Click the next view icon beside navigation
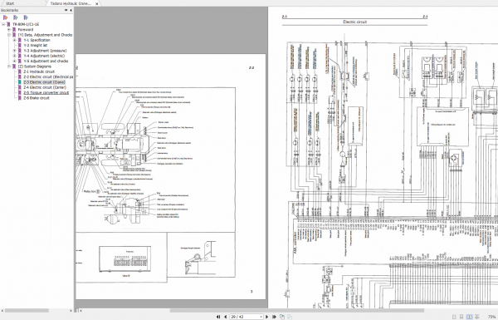The image size is (498, 320). pos(290,317)
